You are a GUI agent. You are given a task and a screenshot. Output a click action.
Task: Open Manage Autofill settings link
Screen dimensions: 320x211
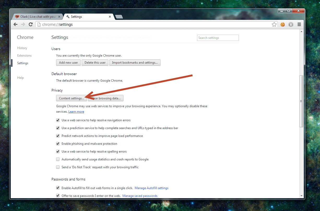151,188
